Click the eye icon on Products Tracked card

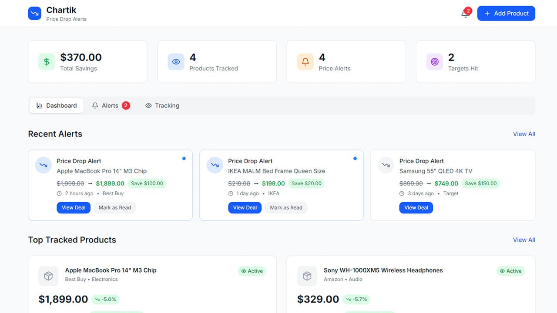[176, 61]
